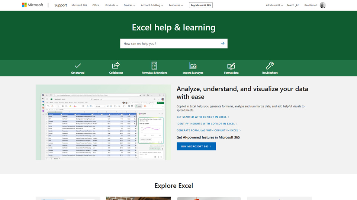Click the 'Excel help & learning' heading

(174, 27)
